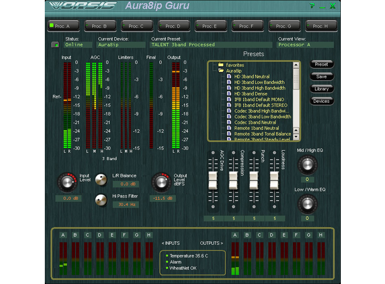The image size is (385, 284).
Task: Click the Compression fader handle
Action: [234, 180]
